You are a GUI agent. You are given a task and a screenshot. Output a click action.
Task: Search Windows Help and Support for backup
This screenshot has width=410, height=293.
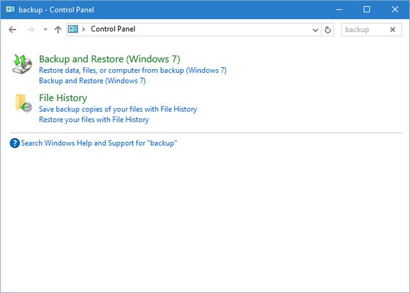pyautogui.click(x=99, y=143)
